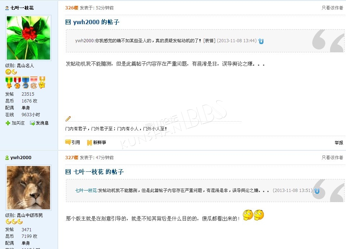
Task: Click the row of medal badges
Action: (25, 83)
